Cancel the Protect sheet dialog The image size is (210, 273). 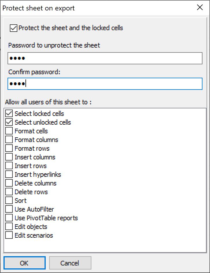tap(70, 263)
